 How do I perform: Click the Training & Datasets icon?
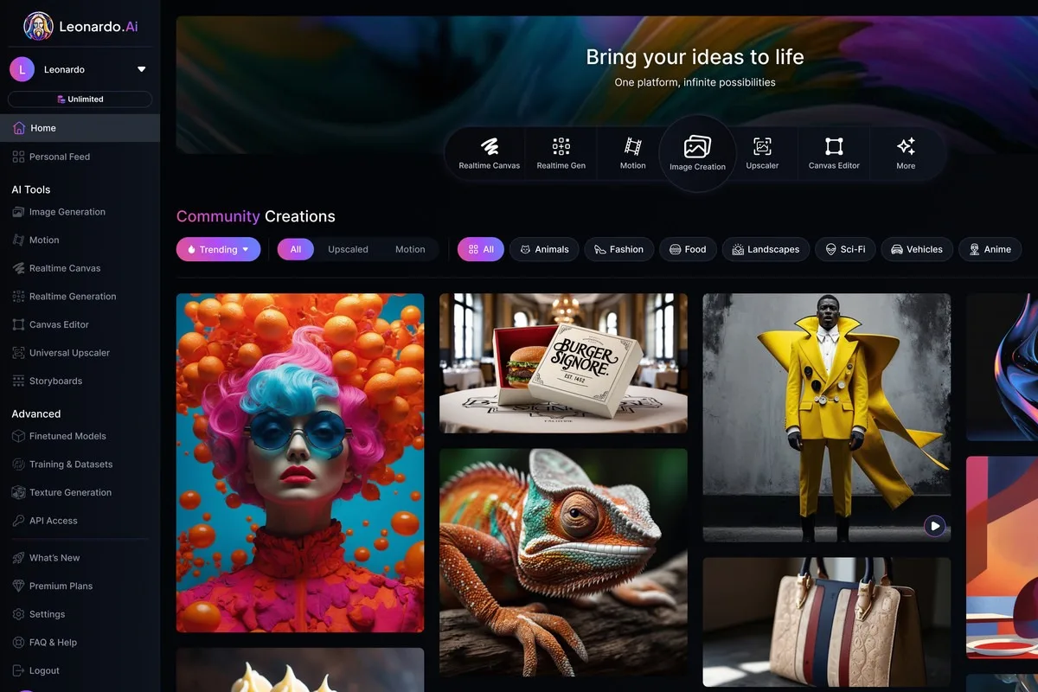[x=19, y=465]
